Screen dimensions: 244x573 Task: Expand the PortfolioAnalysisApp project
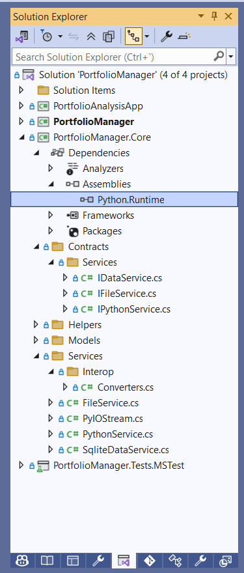(x=21, y=106)
